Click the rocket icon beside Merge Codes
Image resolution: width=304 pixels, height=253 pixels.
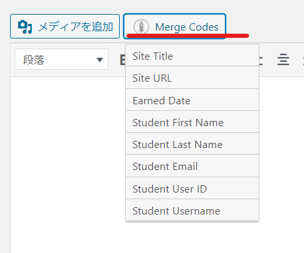[x=141, y=27]
